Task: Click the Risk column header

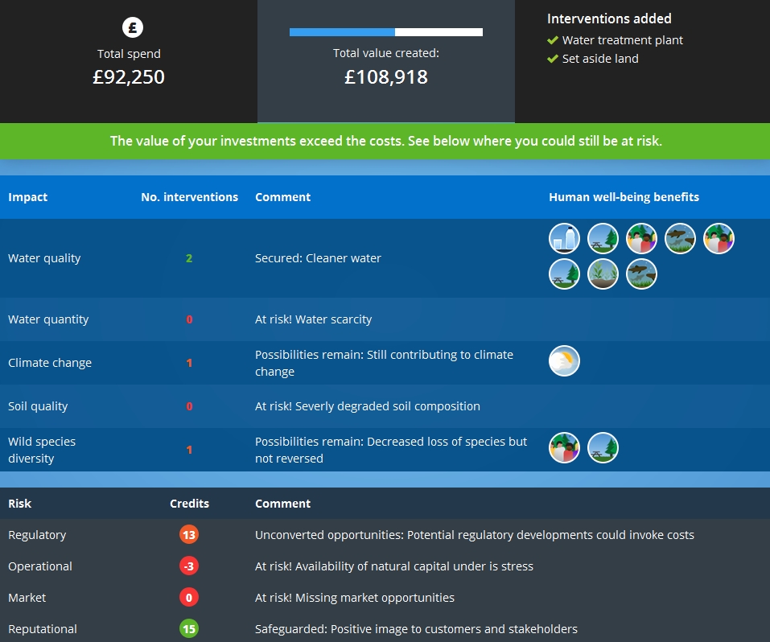Action: 19,504
